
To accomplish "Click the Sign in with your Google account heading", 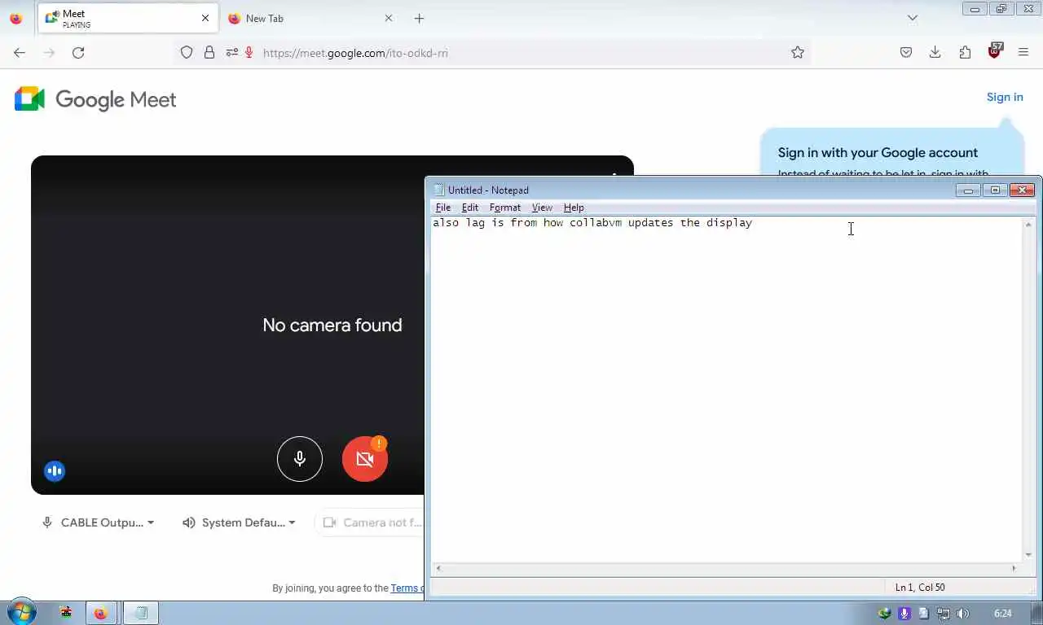I will click(878, 152).
